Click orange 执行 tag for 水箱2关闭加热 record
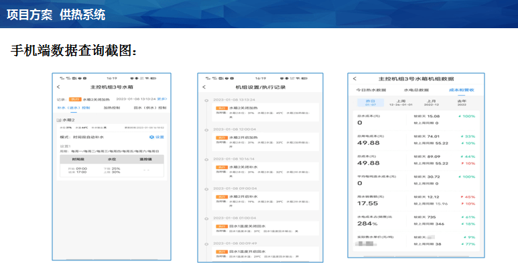 [x=222, y=108]
